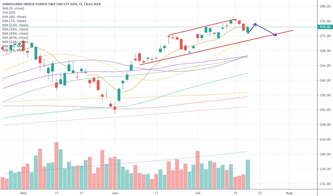Image resolution: width=333 pixels, height=196 pixels.
Task: Click the blue volume moving average line
Action: 125,163
